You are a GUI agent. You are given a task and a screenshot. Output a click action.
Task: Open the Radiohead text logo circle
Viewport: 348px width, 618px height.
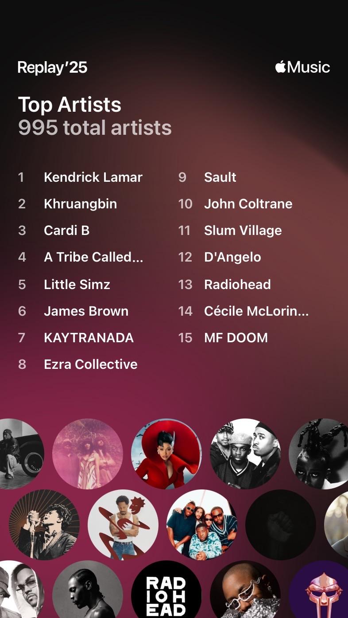coord(166,590)
